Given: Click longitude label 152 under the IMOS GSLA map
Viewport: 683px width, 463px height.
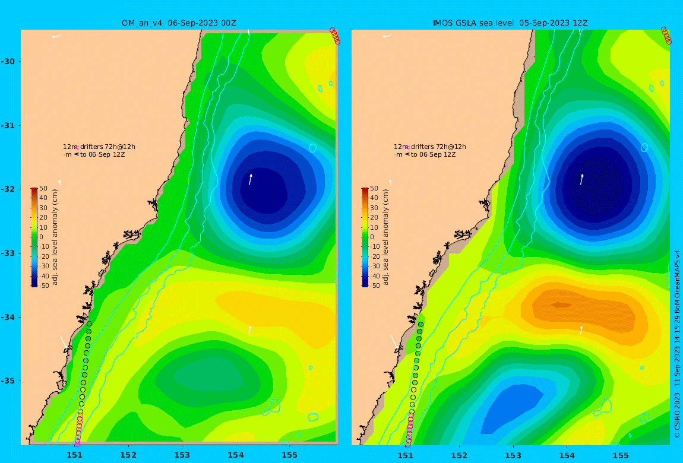Looking at the screenshot, I should pyautogui.click(x=460, y=455).
